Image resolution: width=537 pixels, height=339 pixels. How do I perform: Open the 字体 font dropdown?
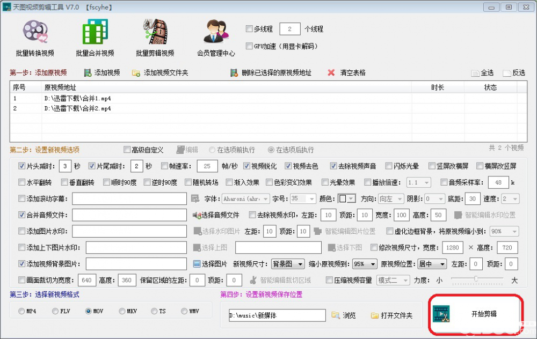[245, 199]
